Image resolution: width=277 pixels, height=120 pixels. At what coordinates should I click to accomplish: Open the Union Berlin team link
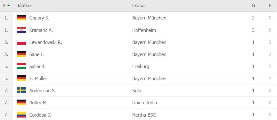coord(144,103)
